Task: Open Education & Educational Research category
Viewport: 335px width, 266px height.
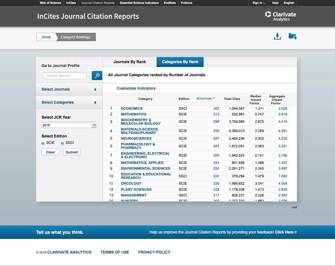Action: click(146, 176)
